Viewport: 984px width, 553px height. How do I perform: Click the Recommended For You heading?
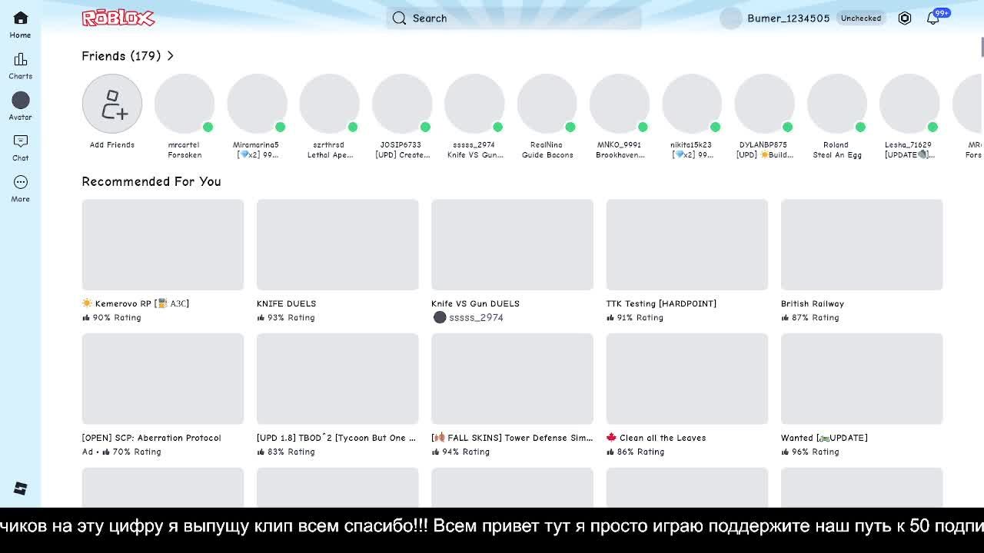[151, 181]
